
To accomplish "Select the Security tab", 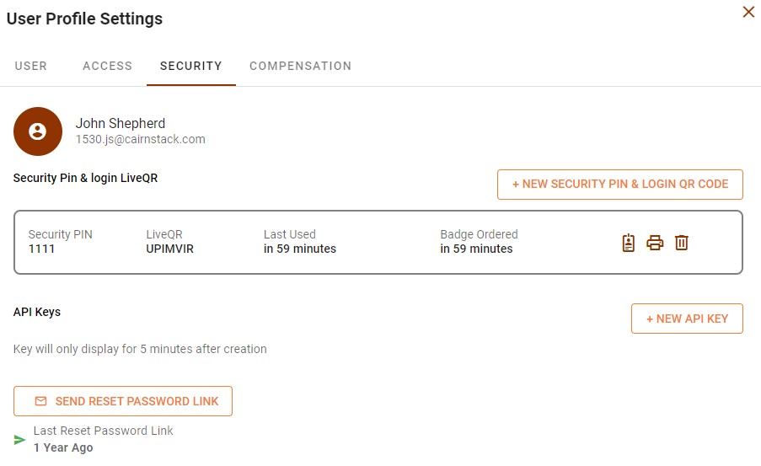I will click(x=191, y=66).
